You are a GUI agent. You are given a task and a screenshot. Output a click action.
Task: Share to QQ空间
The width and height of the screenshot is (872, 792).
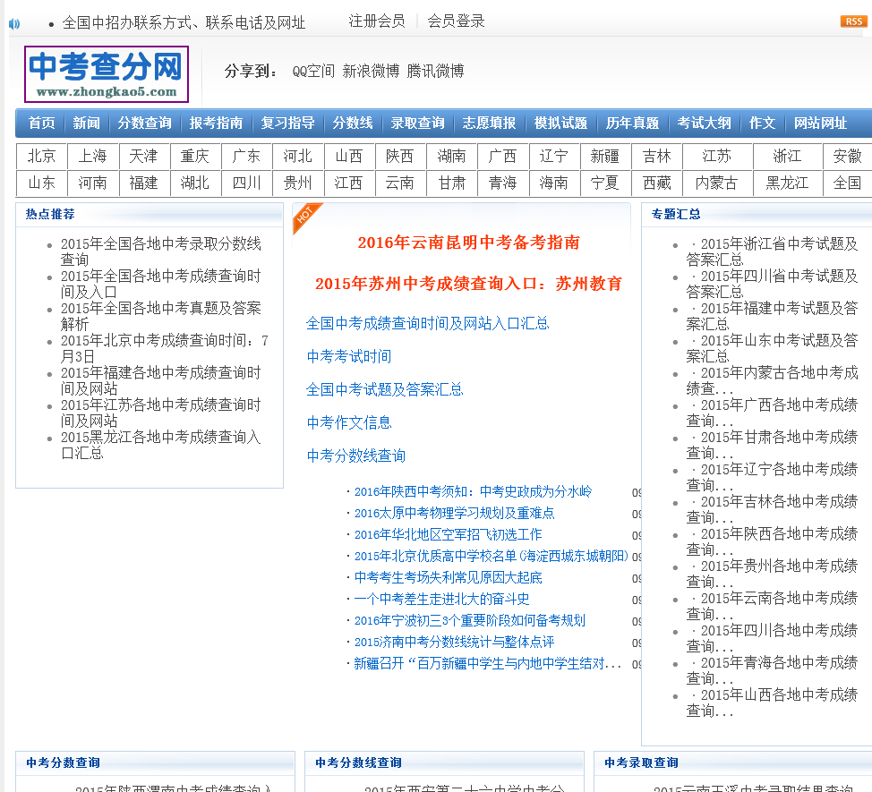[x=313, y=71]
